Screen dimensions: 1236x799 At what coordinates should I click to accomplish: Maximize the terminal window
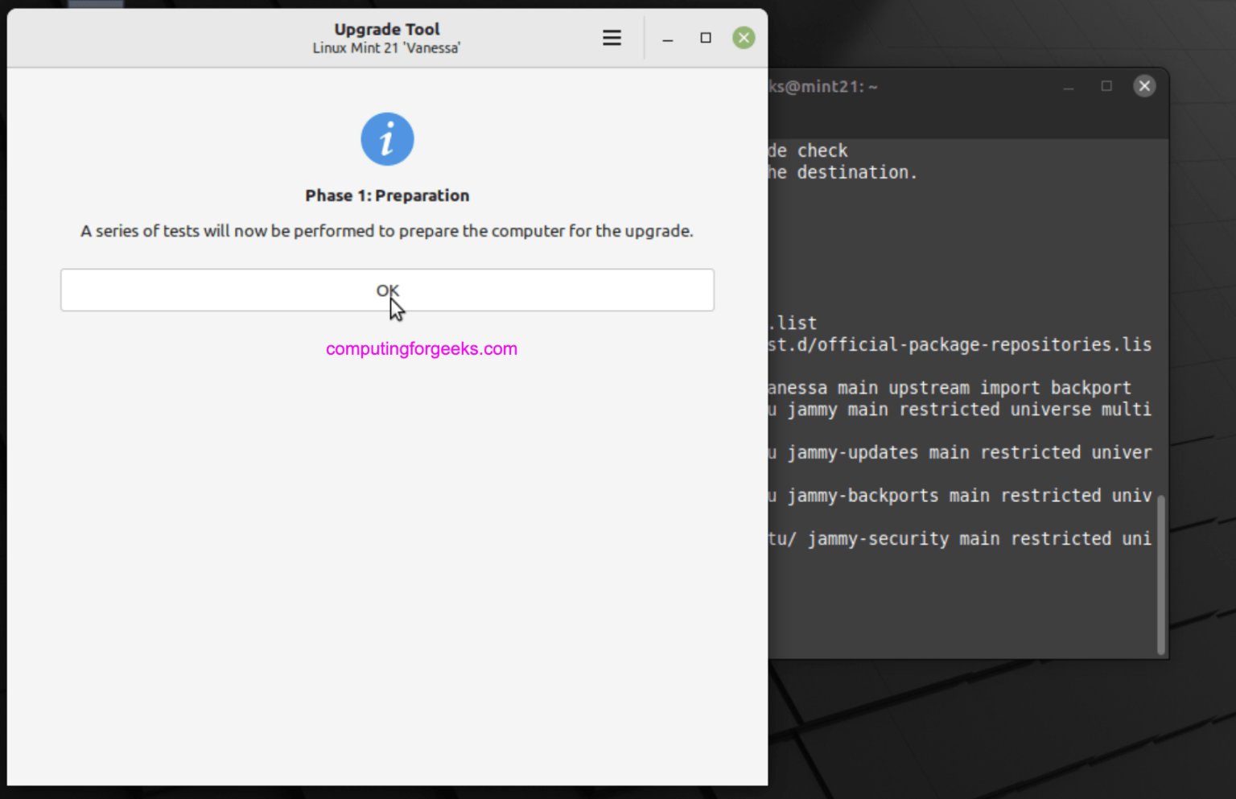(x=1106, y=86)
